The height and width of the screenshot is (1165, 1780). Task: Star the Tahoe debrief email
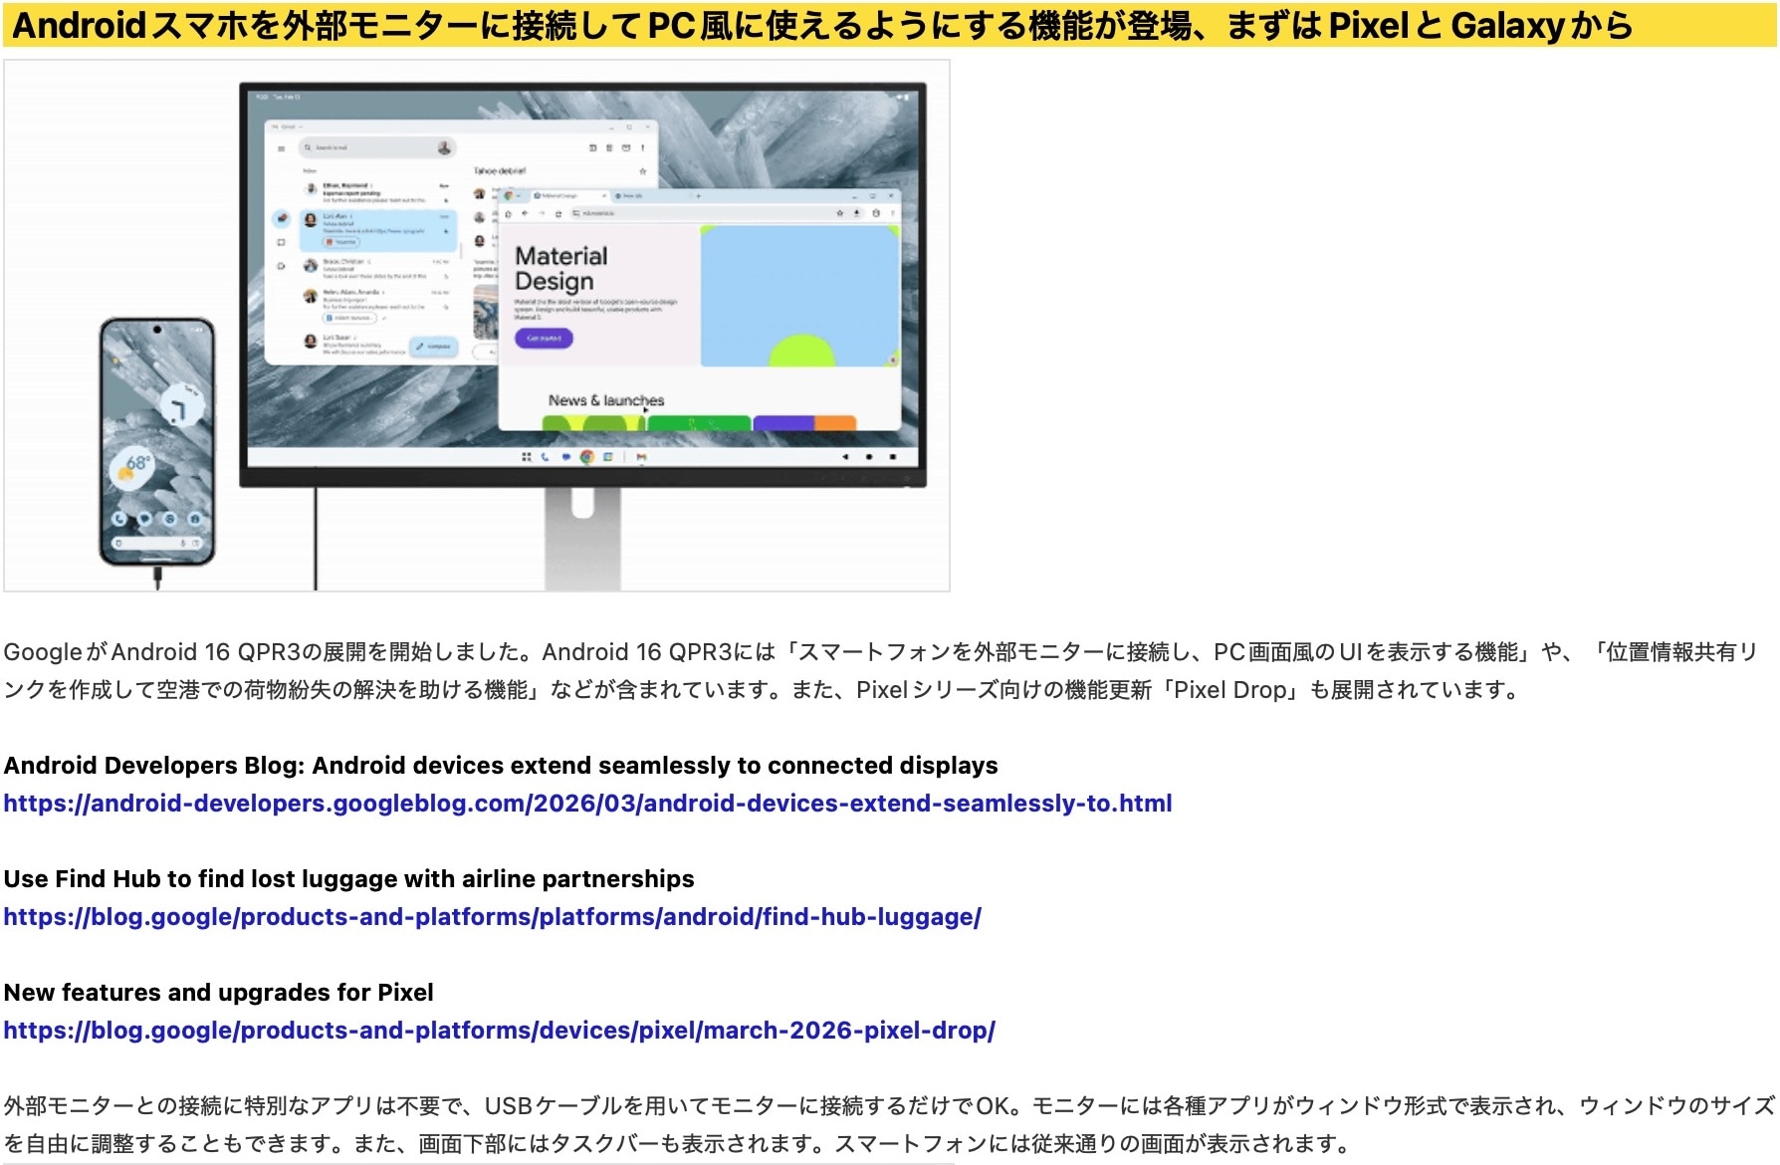(643, 171)
